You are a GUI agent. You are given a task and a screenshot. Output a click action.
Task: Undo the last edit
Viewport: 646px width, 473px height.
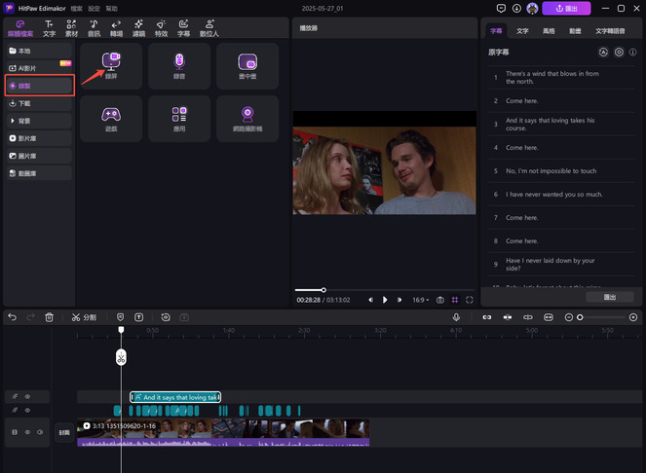click(x=13, y=317)
